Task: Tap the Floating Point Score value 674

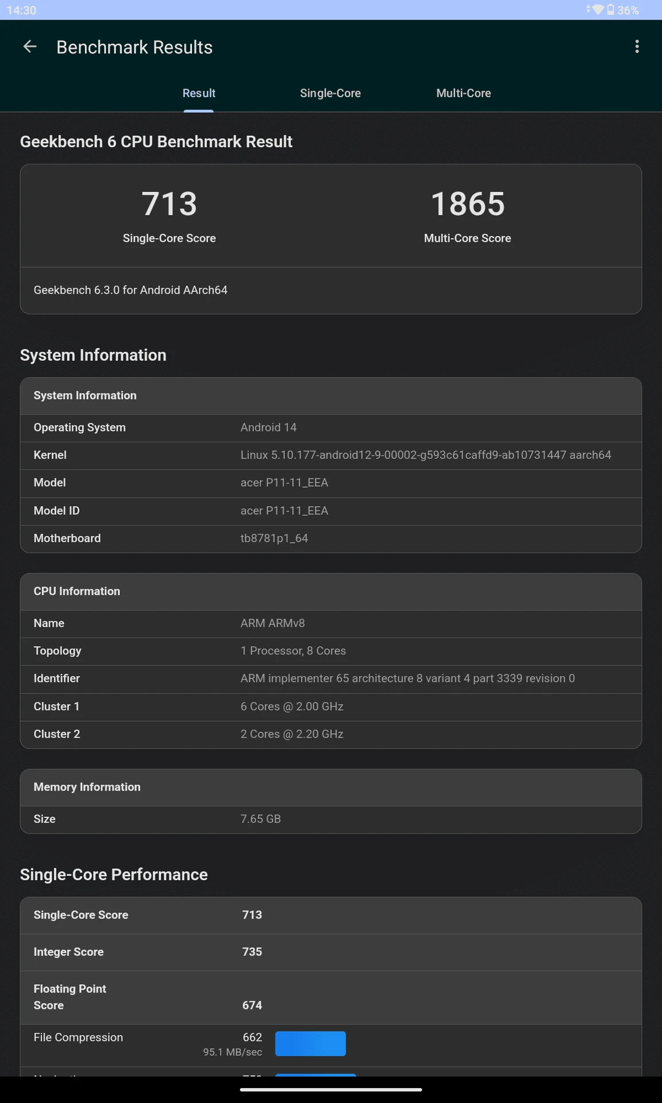Action: [x=252, y=1005]
